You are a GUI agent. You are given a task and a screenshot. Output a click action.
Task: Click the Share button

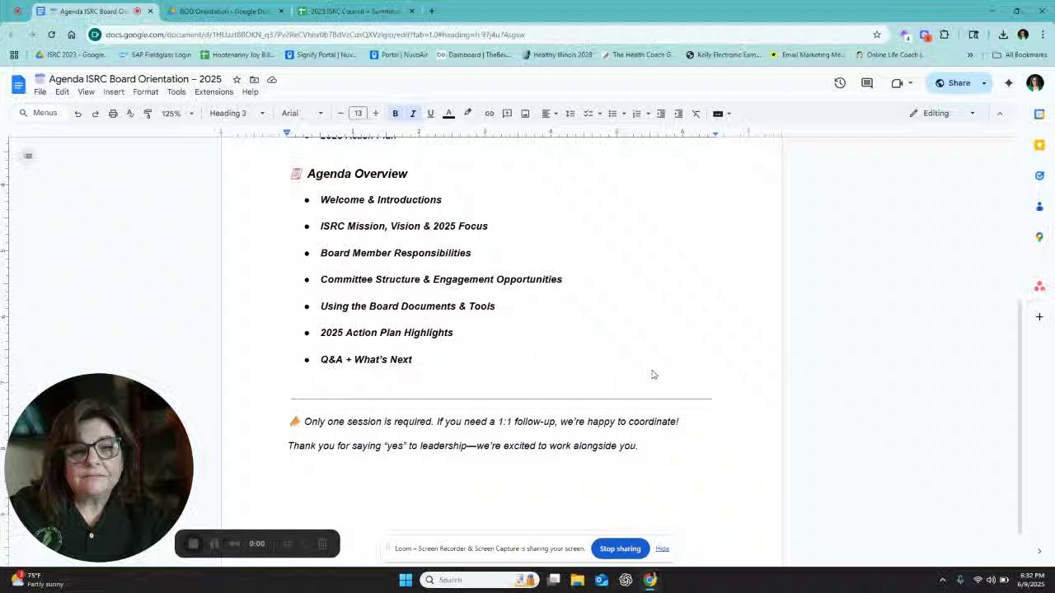(952, 83)
